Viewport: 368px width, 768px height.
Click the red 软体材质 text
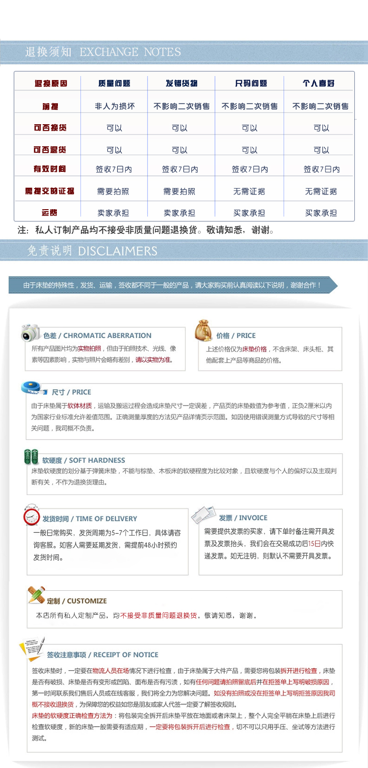tap(79, 406)
